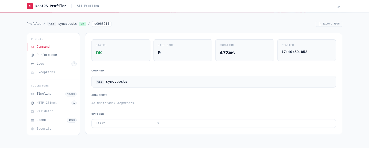Open the Validator shield-check icon

[x=32, y=112]
